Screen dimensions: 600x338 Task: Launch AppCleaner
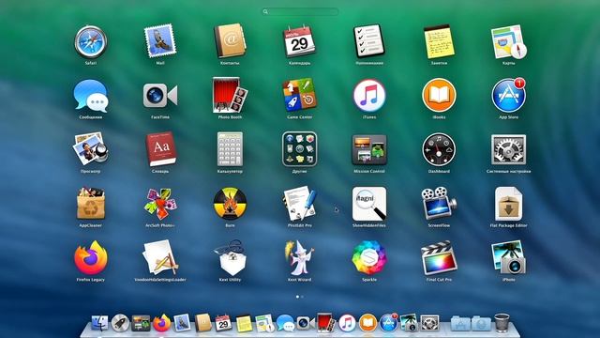pyautogui.click(x=91, y=204)
